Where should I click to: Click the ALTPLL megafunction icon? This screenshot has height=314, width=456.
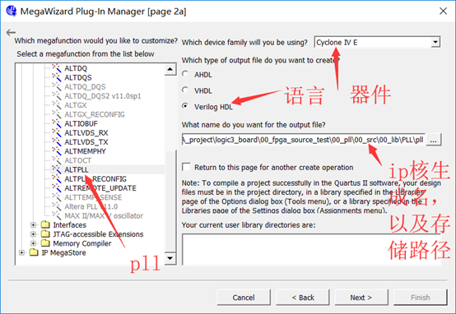57,169
